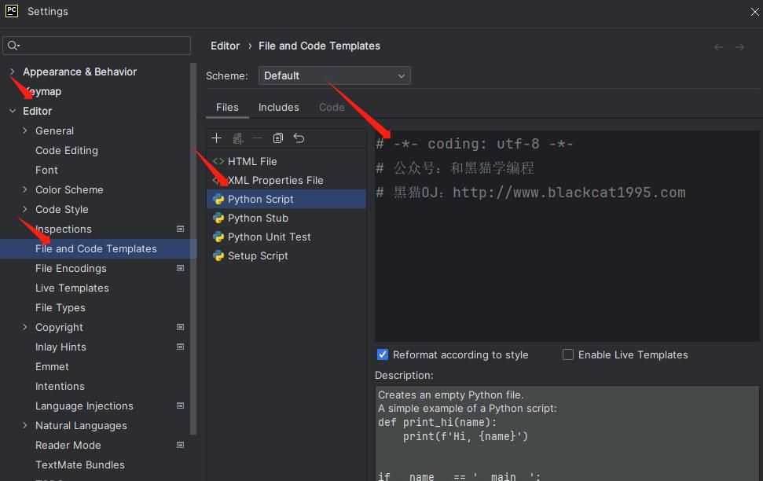Switch to the Files tab

(227, 107)
